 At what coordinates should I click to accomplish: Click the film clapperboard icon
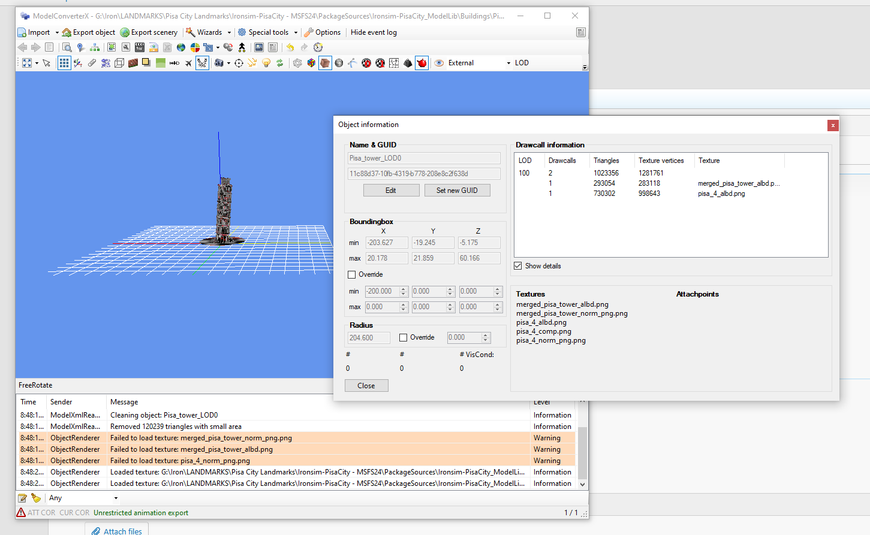[x=140, y=47]
